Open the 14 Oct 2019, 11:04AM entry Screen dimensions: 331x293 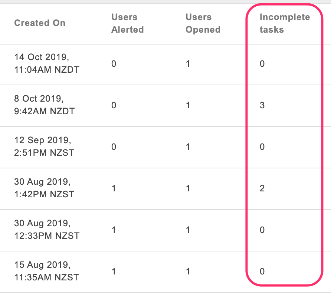click(46, 63)
